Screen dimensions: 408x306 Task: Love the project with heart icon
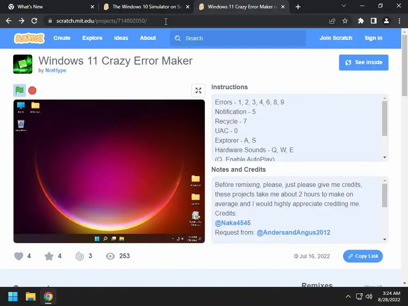click(19, 256)
